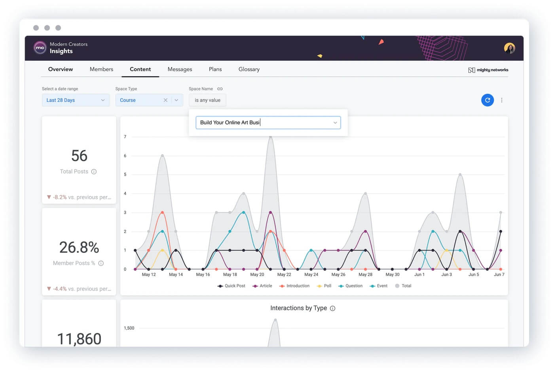554x372 pixels.
Task: Switch to the Members tab
Action: coord(101,69)
